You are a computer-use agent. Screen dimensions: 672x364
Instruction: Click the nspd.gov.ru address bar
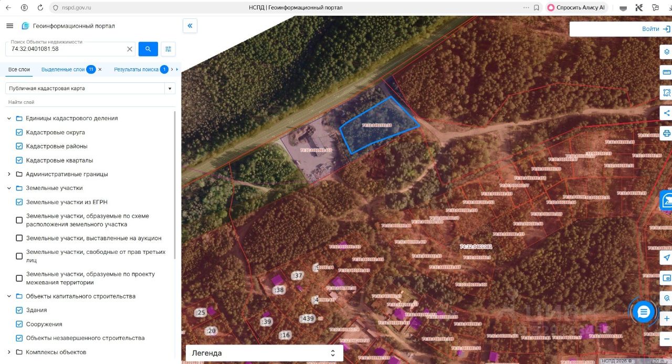point(78,8)
